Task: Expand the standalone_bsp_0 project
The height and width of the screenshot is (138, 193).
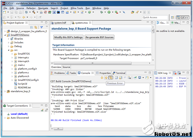Action: click(x=5, y=92)
